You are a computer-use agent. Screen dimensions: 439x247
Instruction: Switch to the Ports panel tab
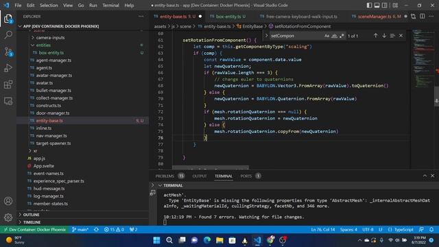pos(250,176)
